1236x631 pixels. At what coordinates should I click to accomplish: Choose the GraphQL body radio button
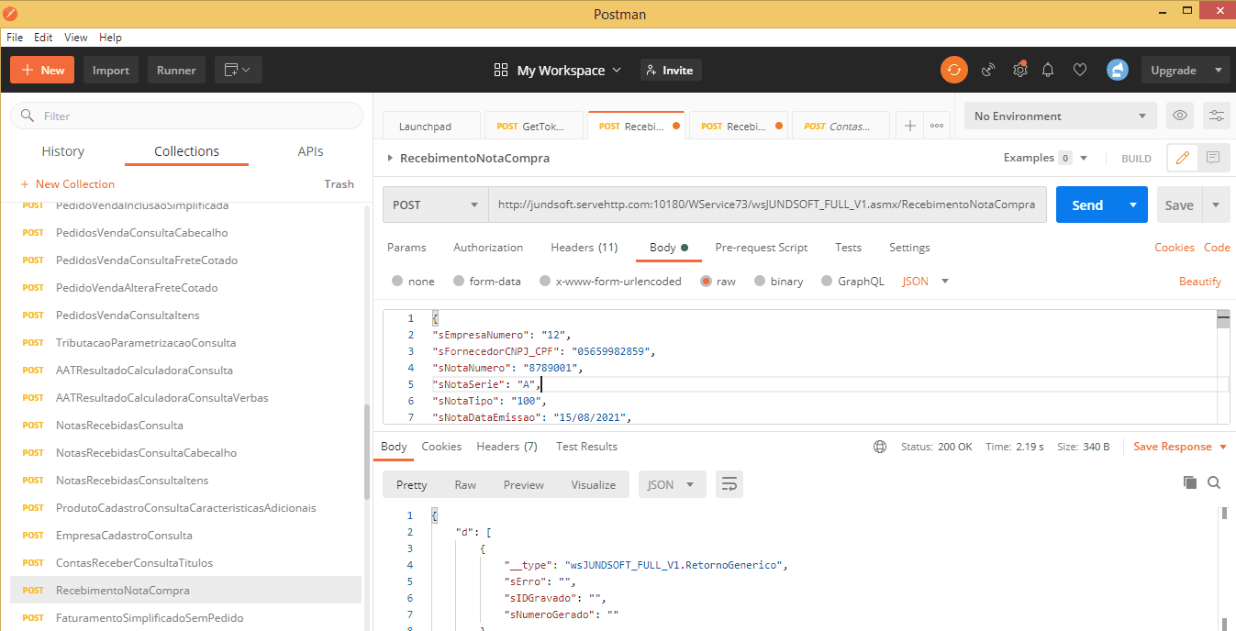[827, 282]
